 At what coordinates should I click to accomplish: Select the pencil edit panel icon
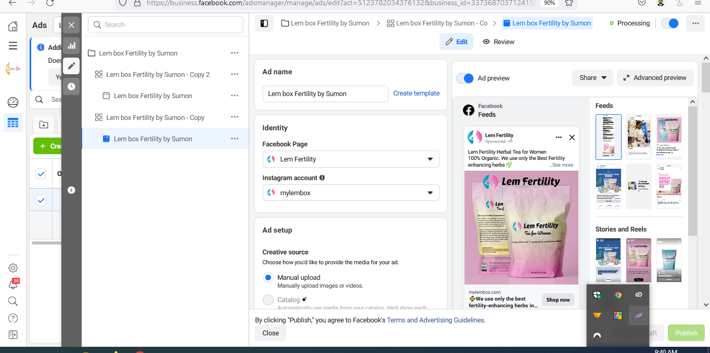tap(71, 66)
